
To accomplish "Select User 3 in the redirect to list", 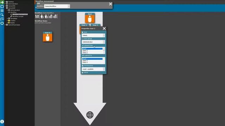I will [x=92, y=61].
